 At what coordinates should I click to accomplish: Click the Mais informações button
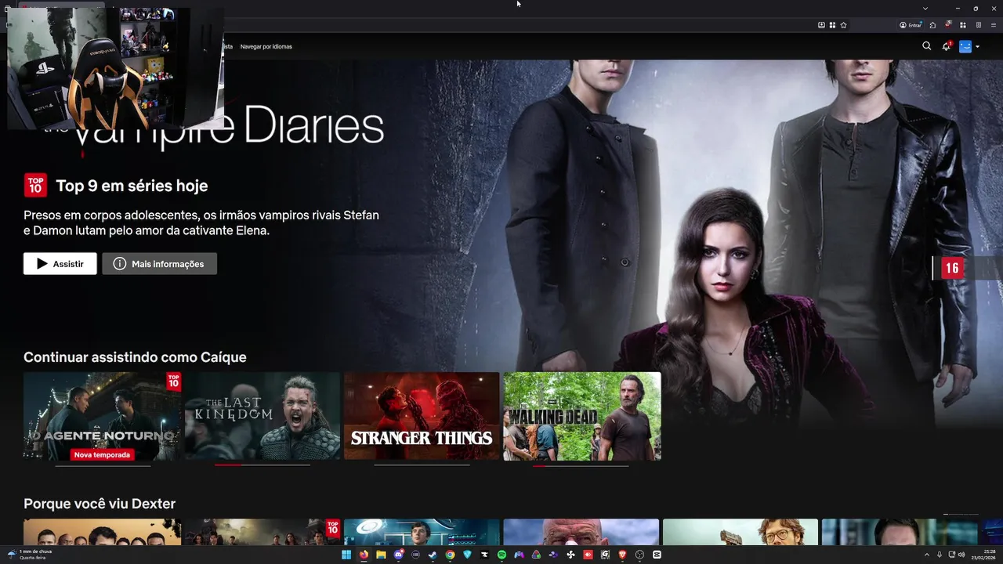pos(159,264)
